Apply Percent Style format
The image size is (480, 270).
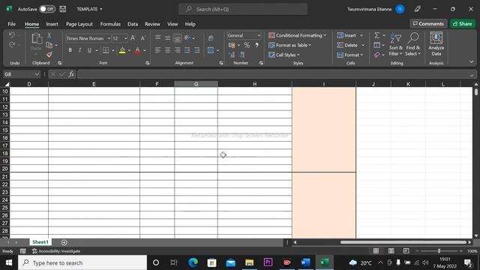(247, 45)
